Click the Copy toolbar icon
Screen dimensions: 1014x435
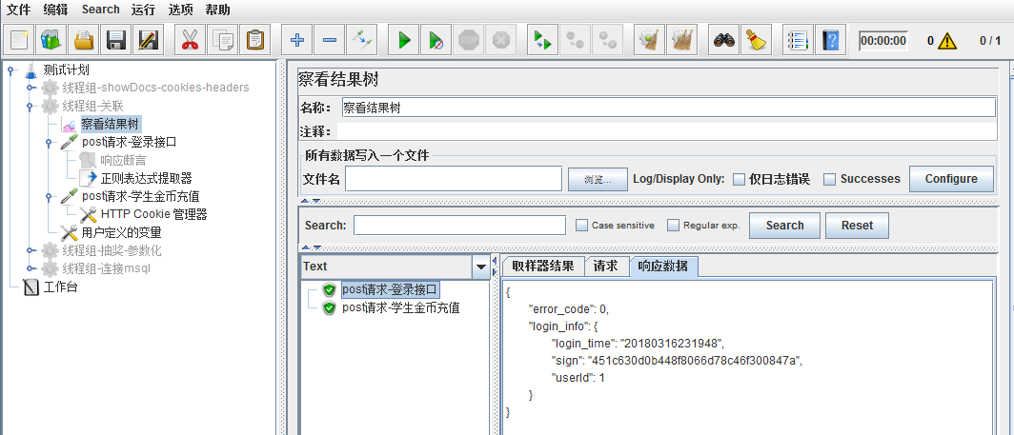pyautogui.click(x=222, y=41)
